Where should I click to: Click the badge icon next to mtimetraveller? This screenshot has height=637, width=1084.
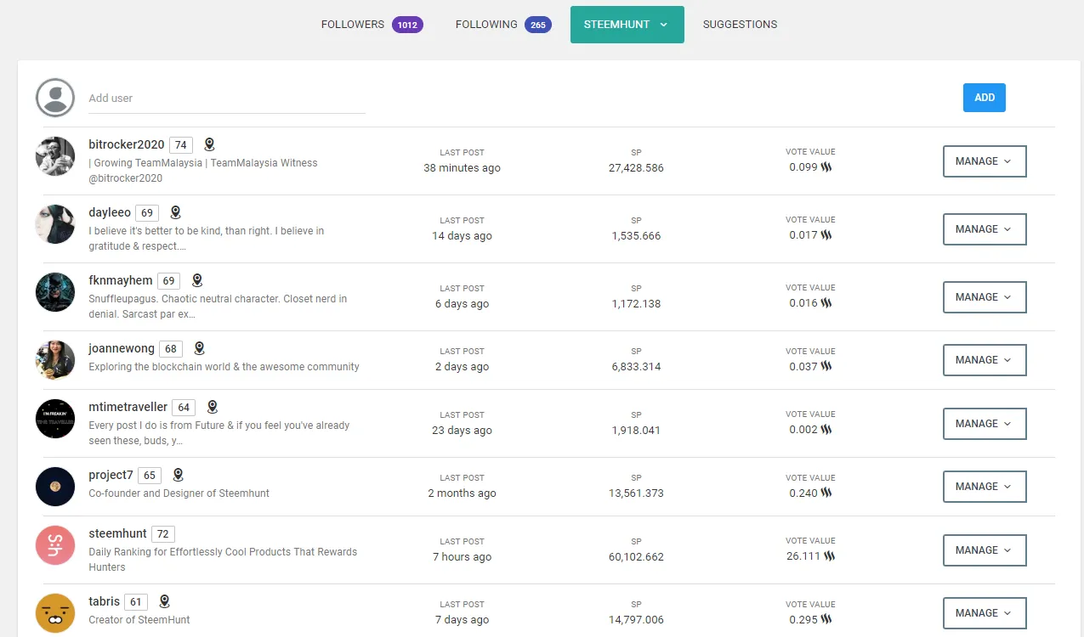(213, 407)
